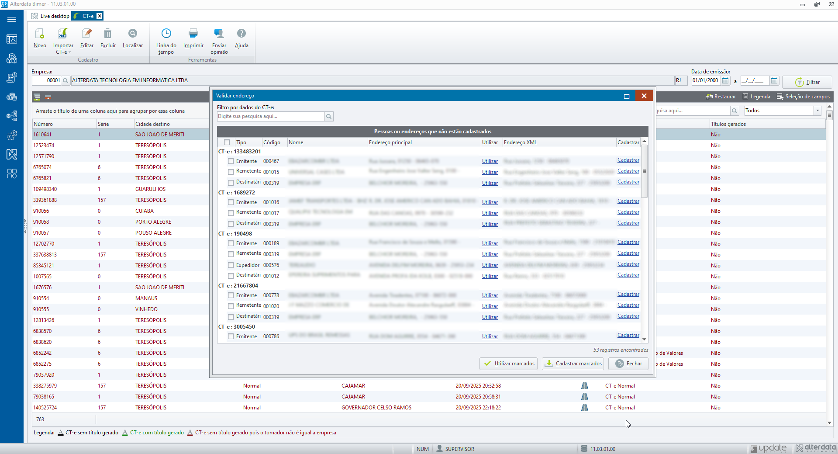The width and height of the screenshot is (838, 454).
Task: Select the CT-e tab
Action: point(84,16)
